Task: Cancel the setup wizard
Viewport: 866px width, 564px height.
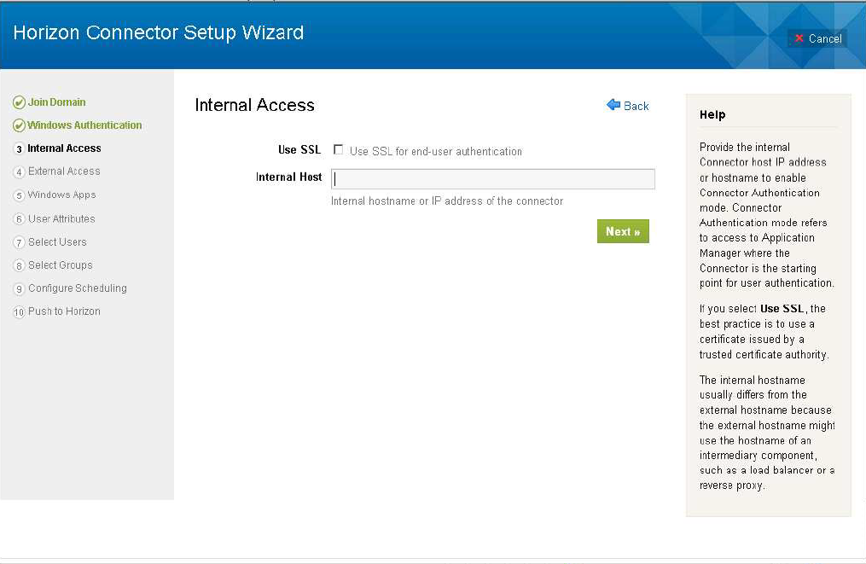Action: (817, 38)
